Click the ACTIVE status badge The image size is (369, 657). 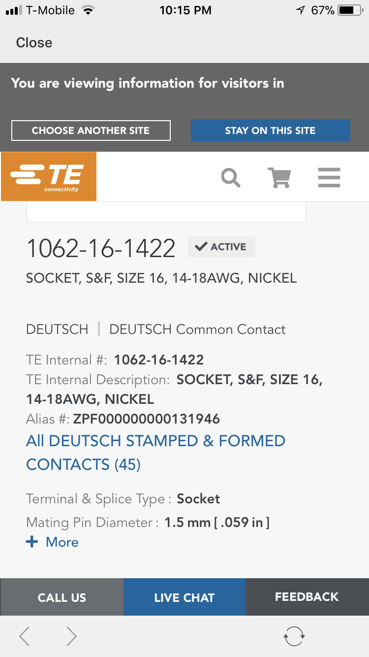click(x=221, y=247)
